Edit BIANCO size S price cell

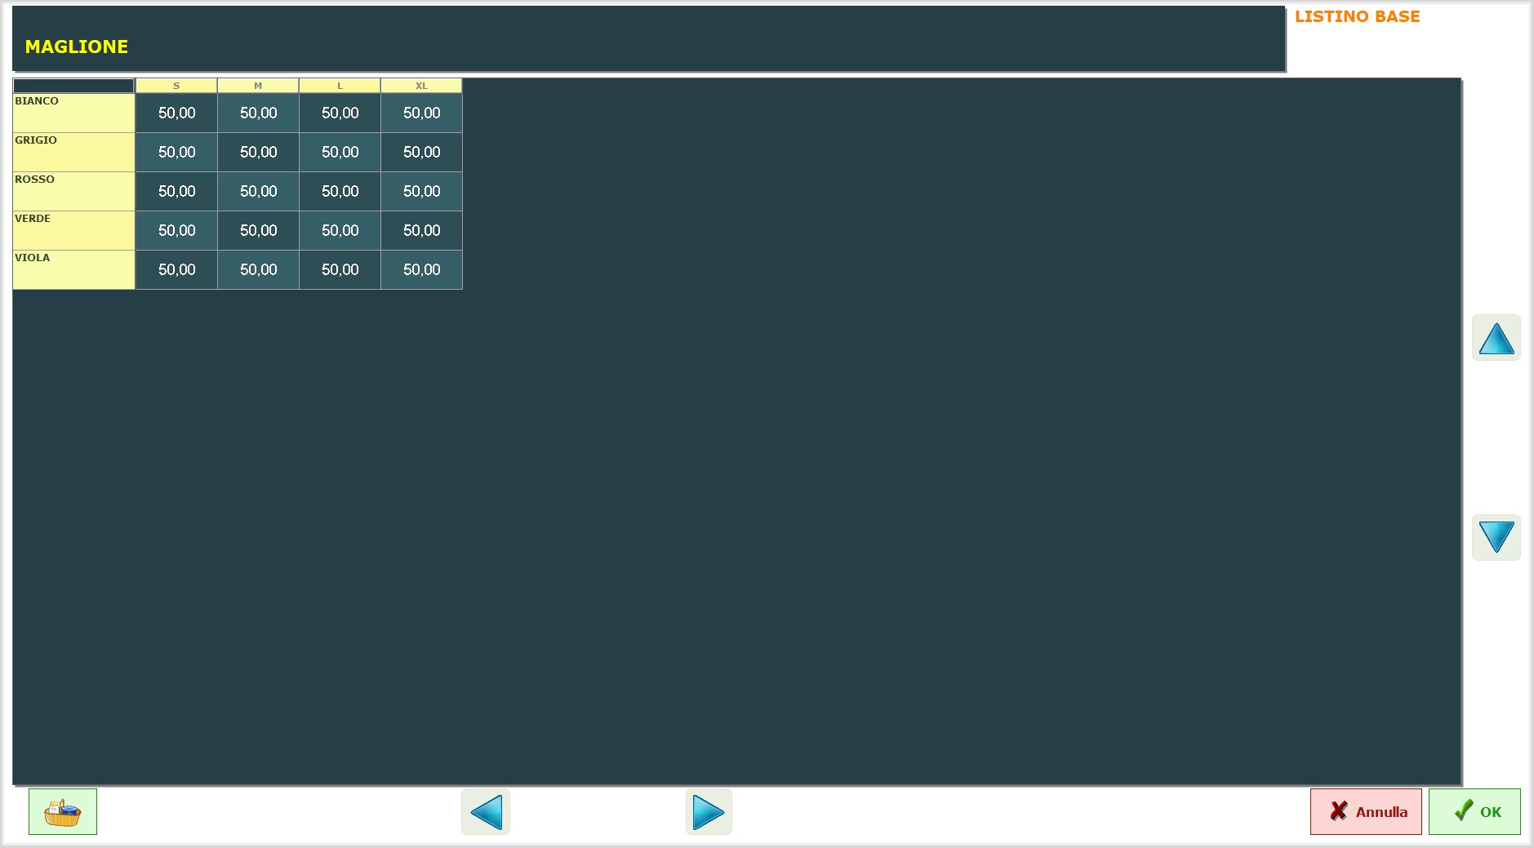pos(176,113)
